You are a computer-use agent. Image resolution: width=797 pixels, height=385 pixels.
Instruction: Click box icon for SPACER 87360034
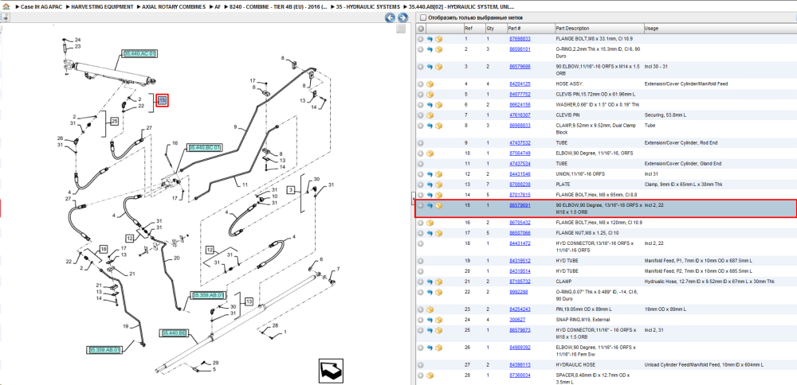click(430, 375)
